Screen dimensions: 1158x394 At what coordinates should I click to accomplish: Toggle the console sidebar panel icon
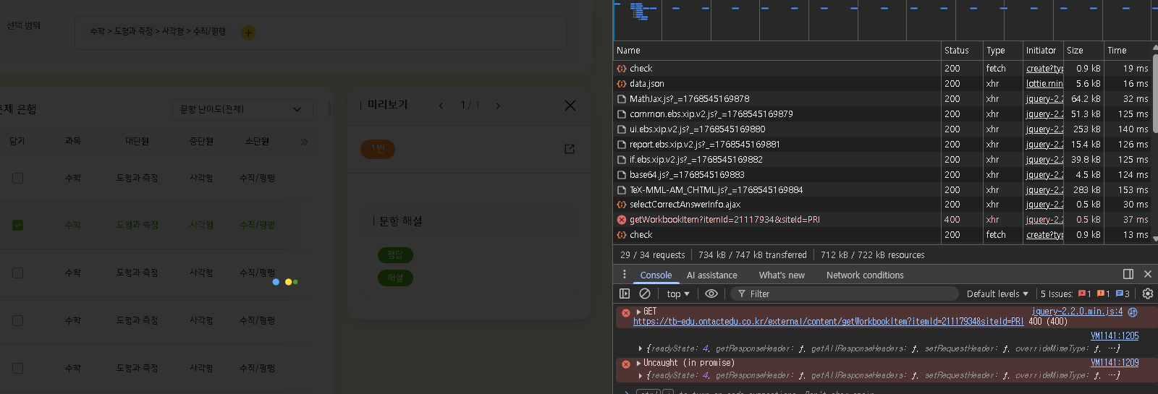(625, 294)
